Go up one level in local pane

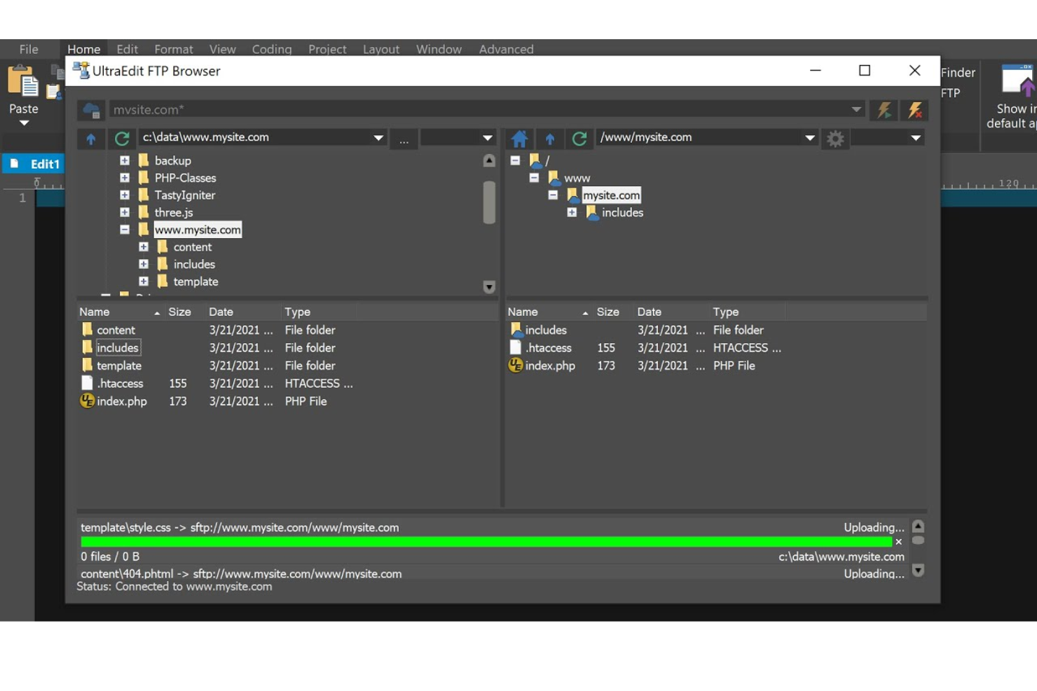[91, 139]
